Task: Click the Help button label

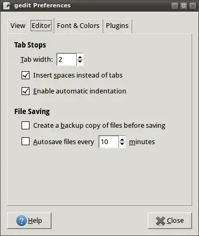Action: click(35, 221)
